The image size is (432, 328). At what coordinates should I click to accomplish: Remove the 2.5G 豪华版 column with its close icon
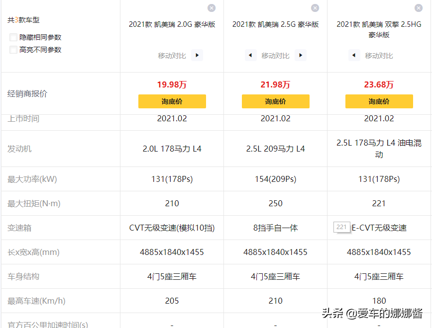315,8
